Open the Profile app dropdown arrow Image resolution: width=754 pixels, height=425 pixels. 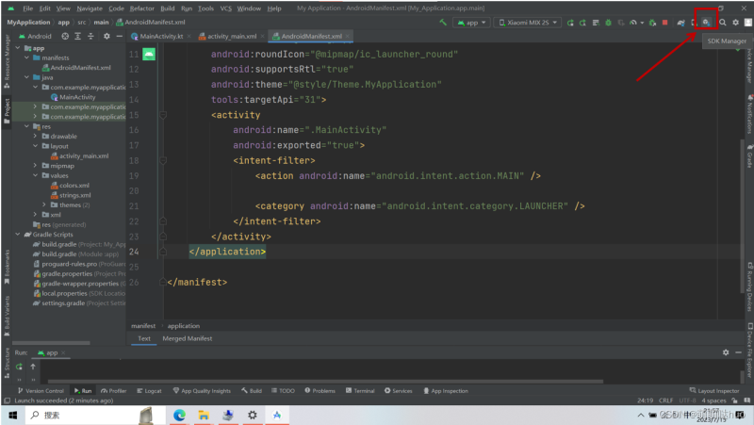[642, 23]
